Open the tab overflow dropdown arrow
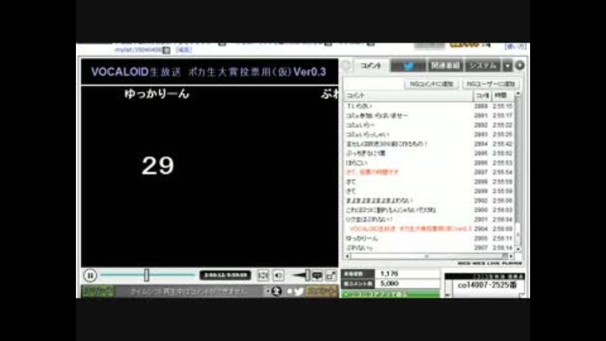 pyautogui.click(x=508, y=66)
